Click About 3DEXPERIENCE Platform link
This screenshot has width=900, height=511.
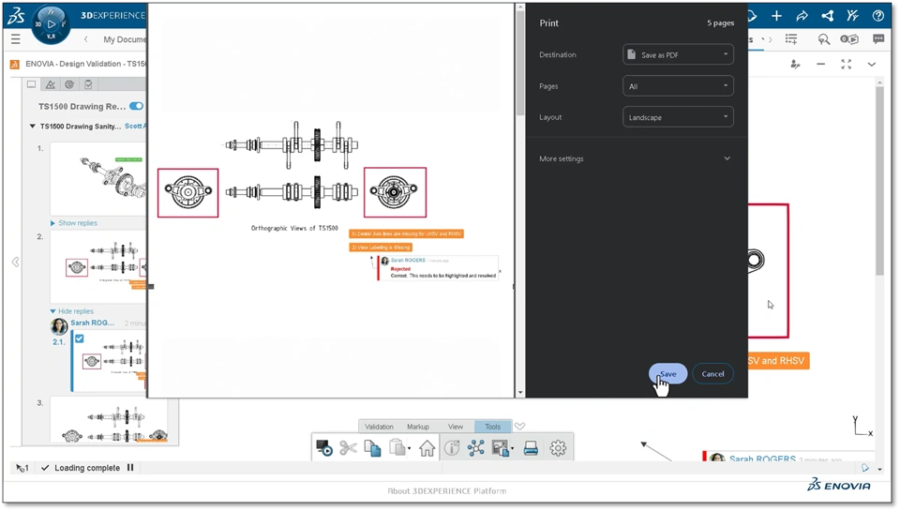pyautogui.click(x=447, y=491)
